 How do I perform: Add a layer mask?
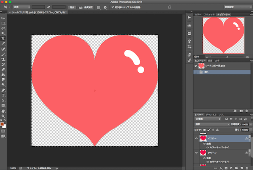coord(226,168)
